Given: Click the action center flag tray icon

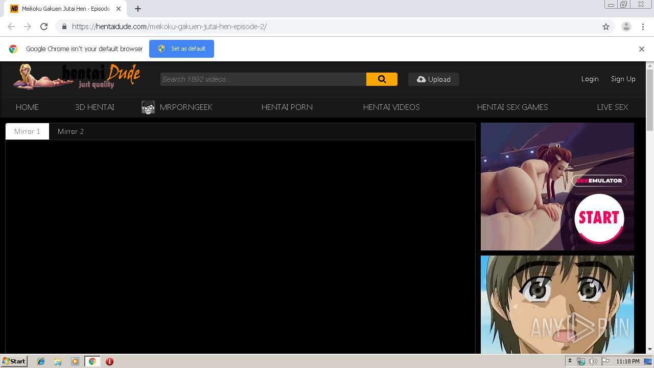Looking at the screenshot, I should (605, 361).
